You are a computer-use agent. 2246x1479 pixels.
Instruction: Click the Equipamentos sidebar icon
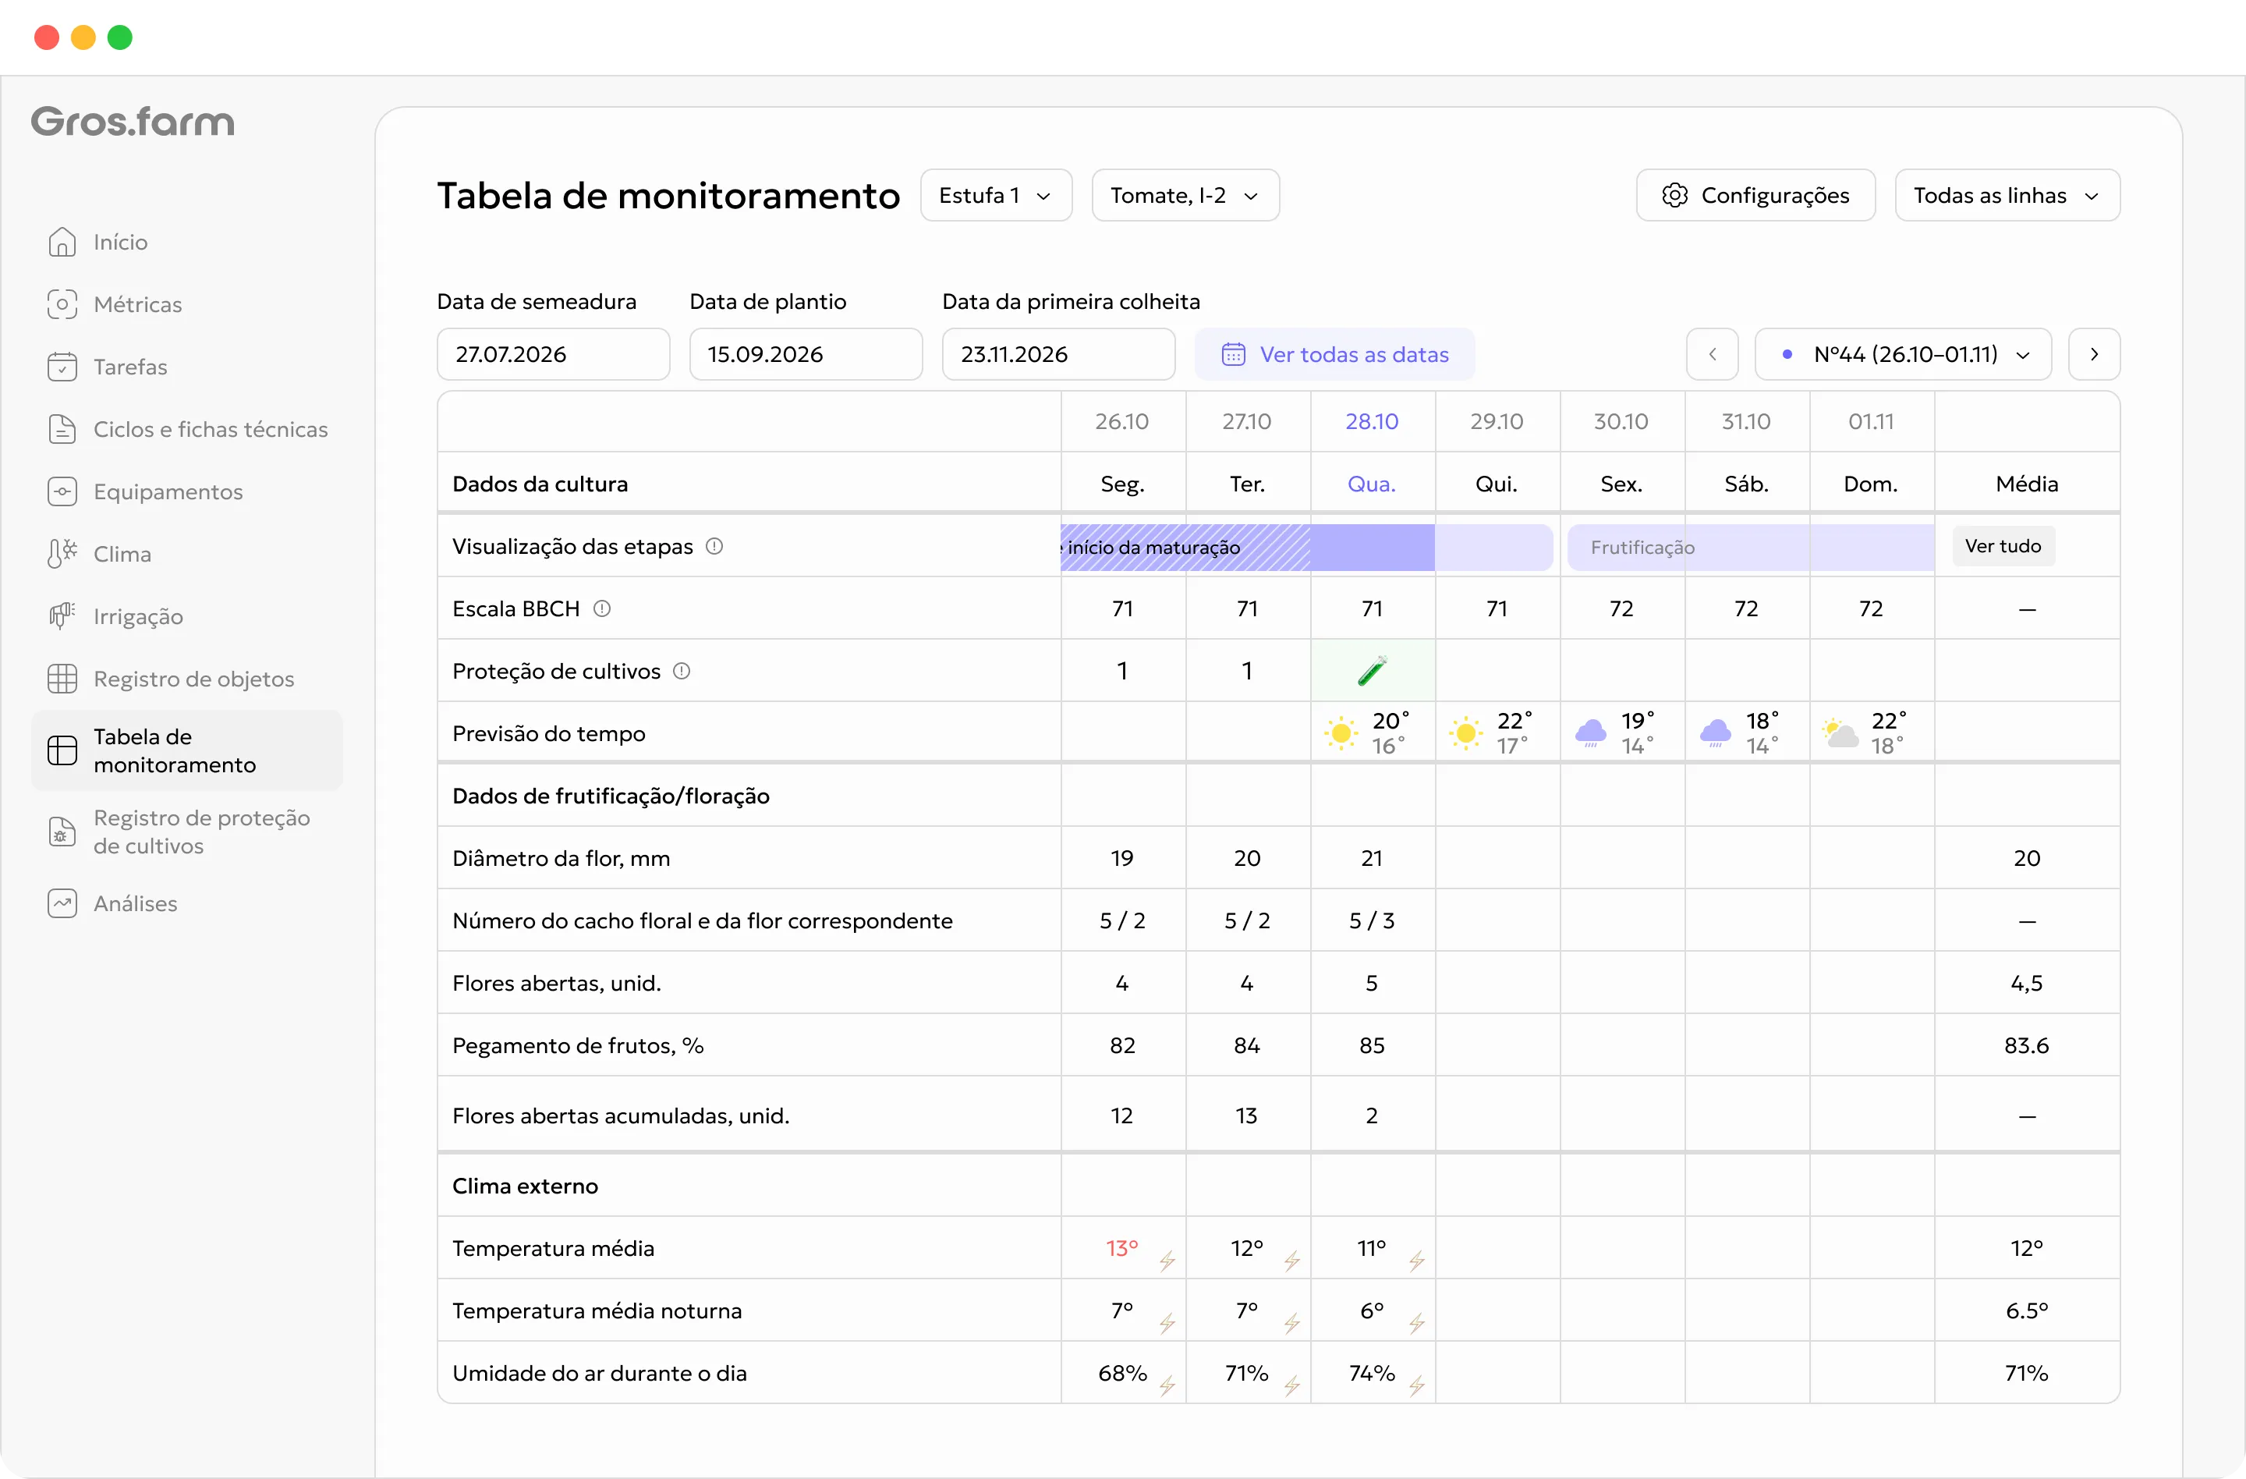[62, 491]
